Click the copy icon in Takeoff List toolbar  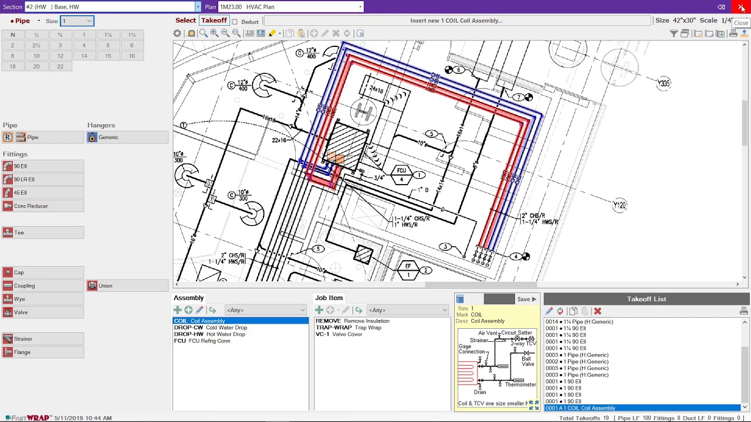click(573, 311)
